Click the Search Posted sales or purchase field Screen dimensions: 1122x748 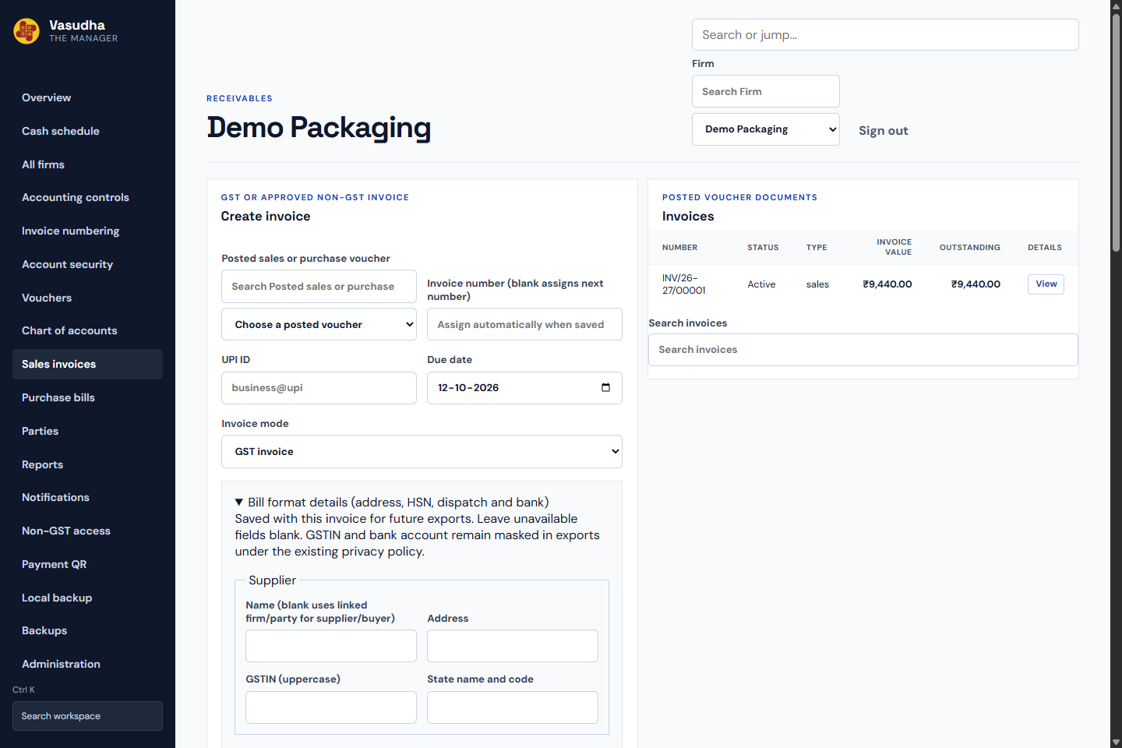[319, 287]
